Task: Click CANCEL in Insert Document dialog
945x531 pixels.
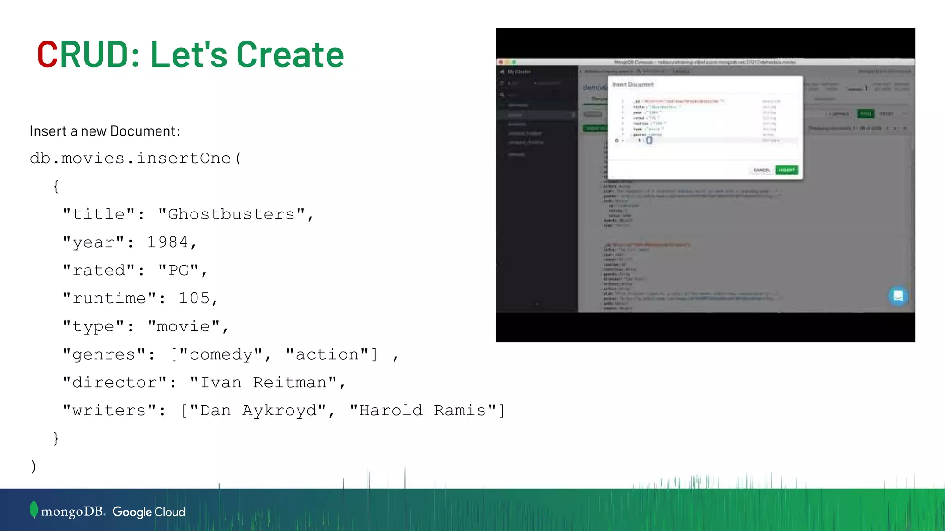Action: (x=761, y=170)
